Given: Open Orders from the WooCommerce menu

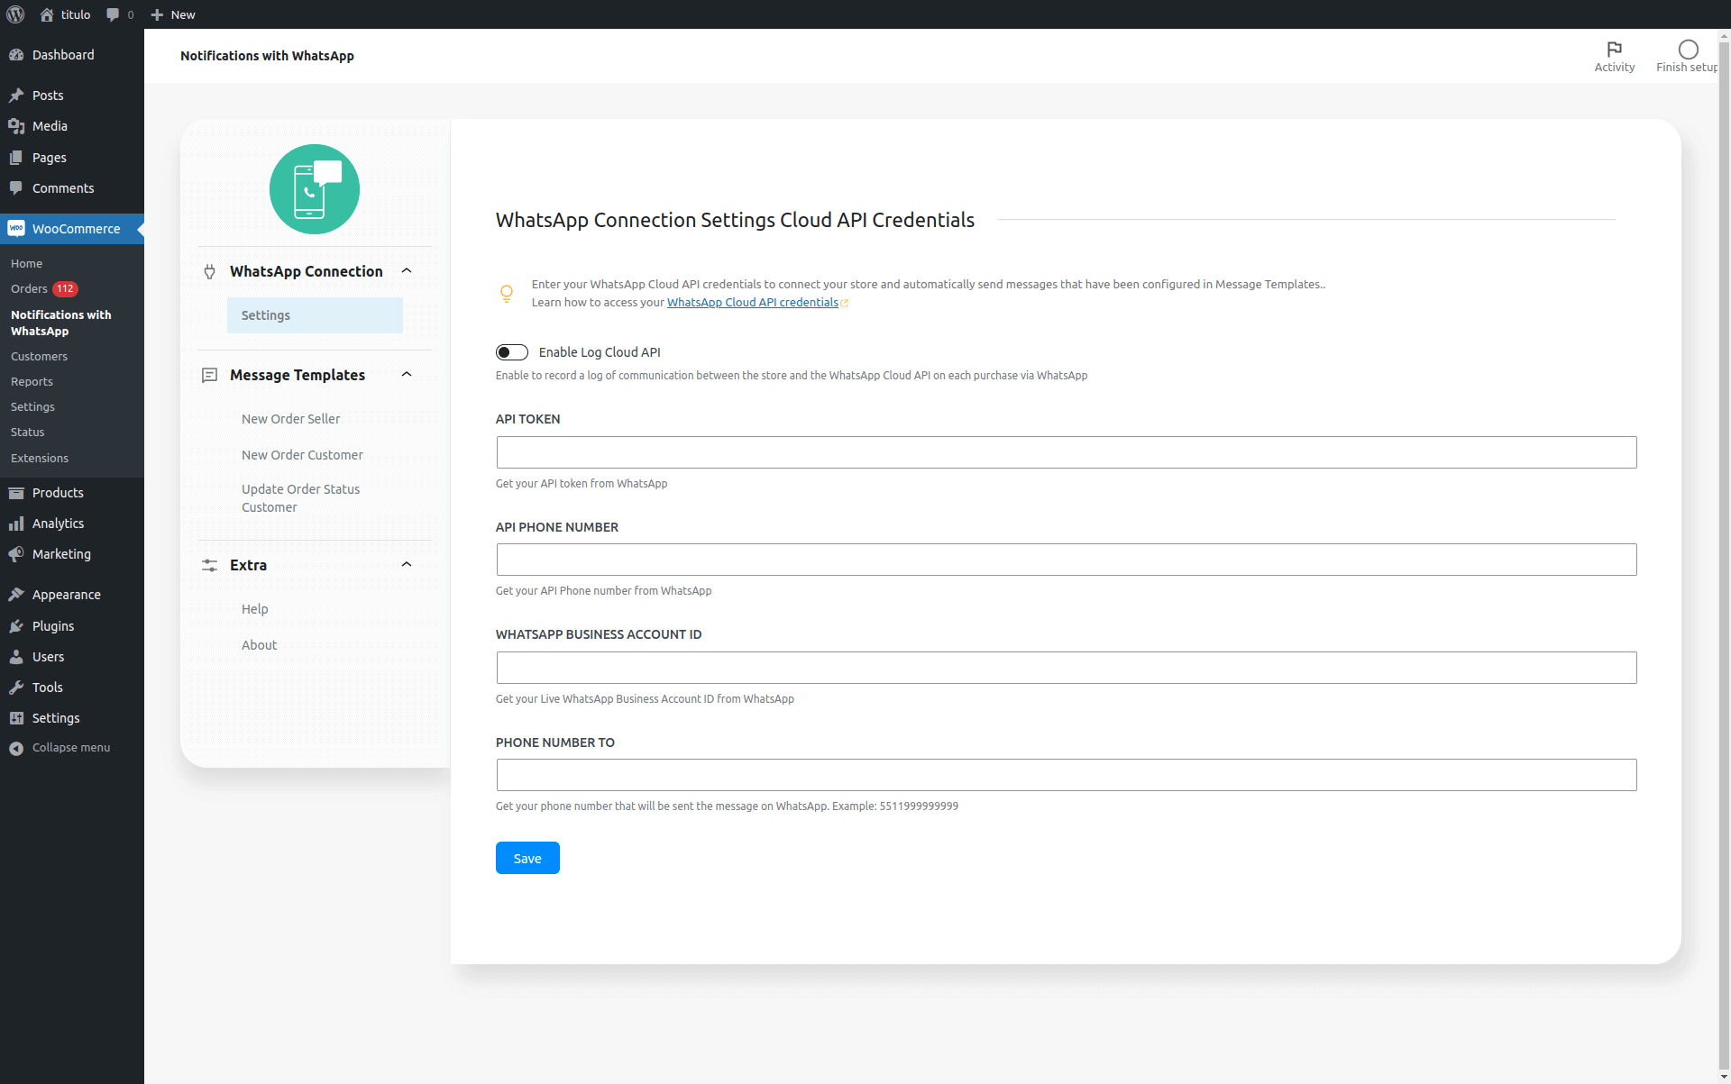Looking at the screenshot, I should (28, 288).
